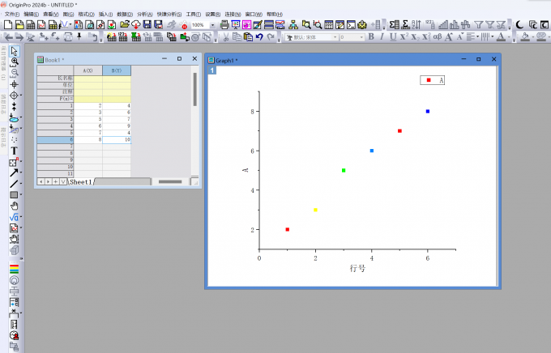
Task: Open the font size dropdown
Action: (361, 37)
